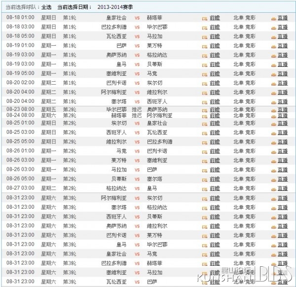Click 竞彩 for 莱万特 vs 塞维利亚 match
Screen dimensions: 296x287
point(252,160)
